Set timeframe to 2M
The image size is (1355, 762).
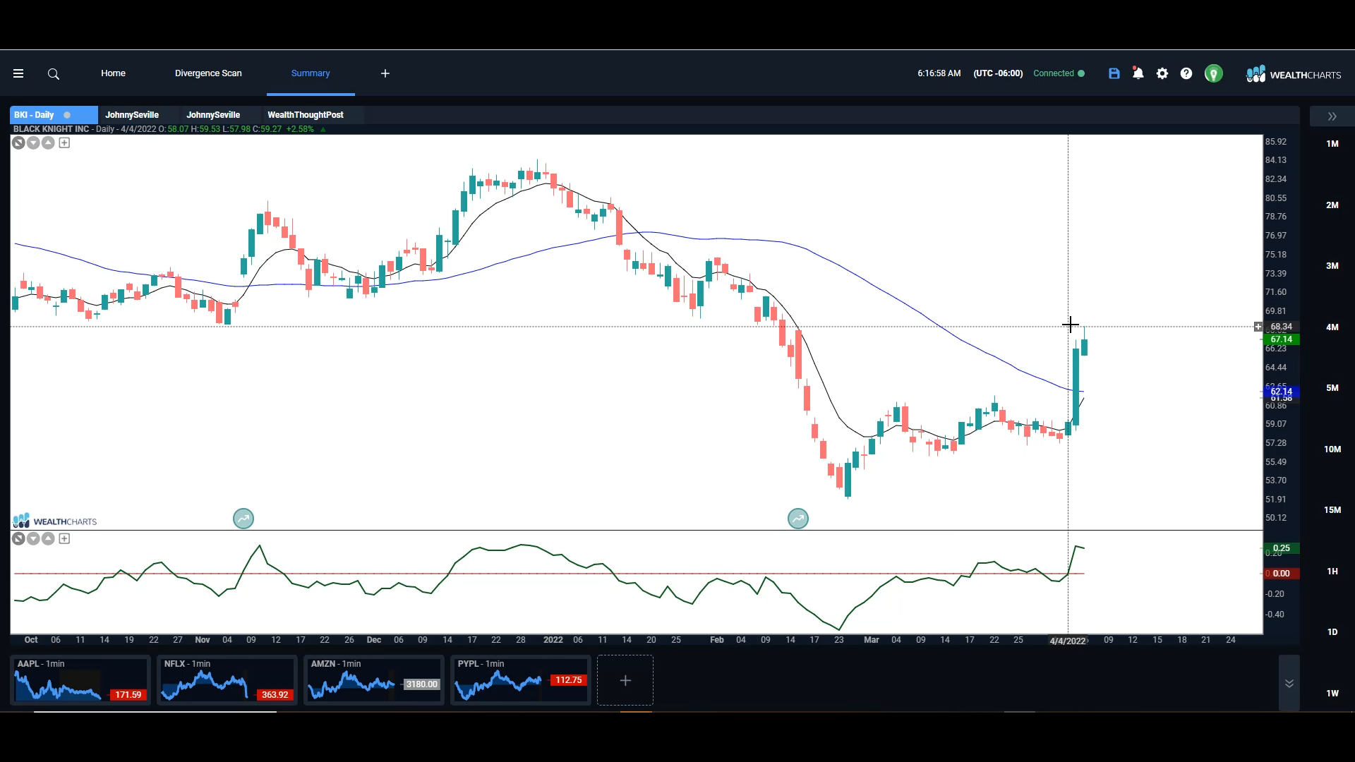coord(1332,205)
